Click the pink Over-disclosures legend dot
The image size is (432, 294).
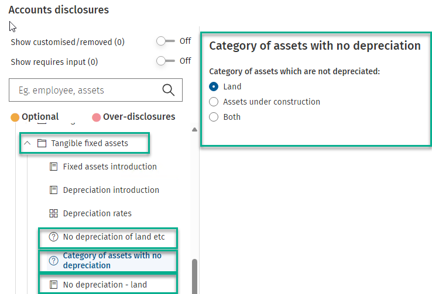96,117
